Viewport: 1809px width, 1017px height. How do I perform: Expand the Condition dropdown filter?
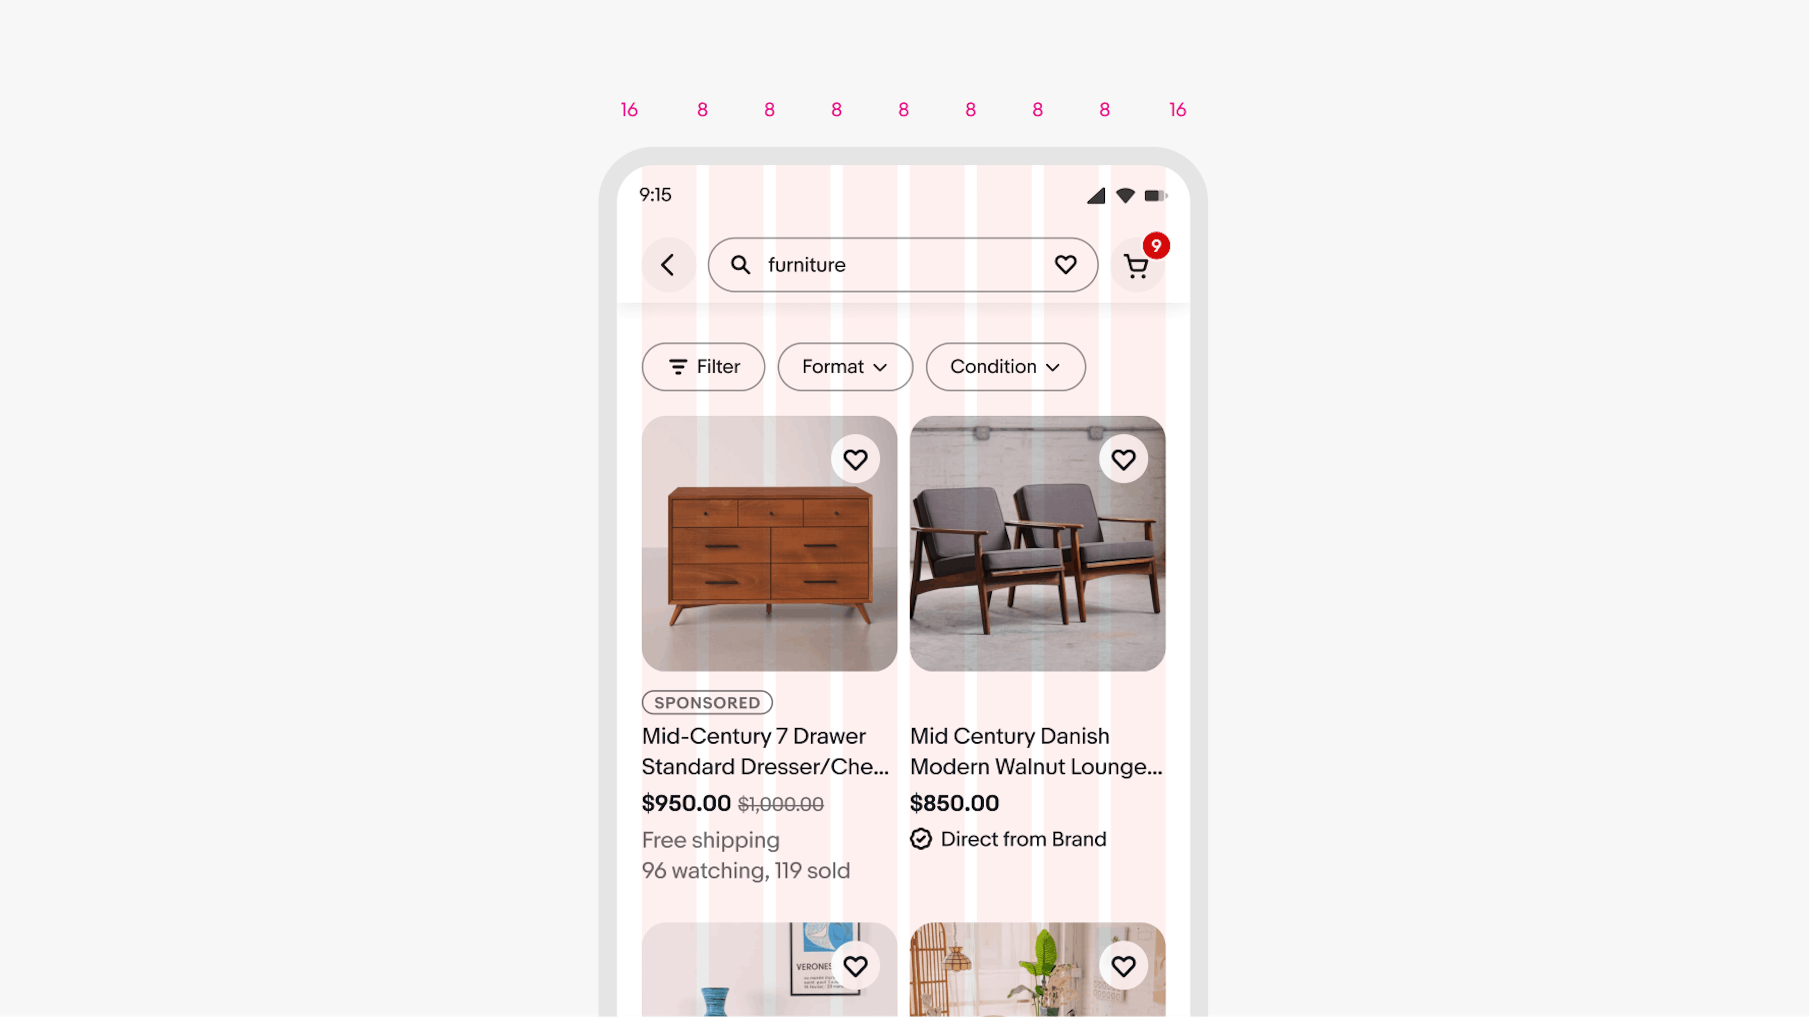click(1004, 366)
